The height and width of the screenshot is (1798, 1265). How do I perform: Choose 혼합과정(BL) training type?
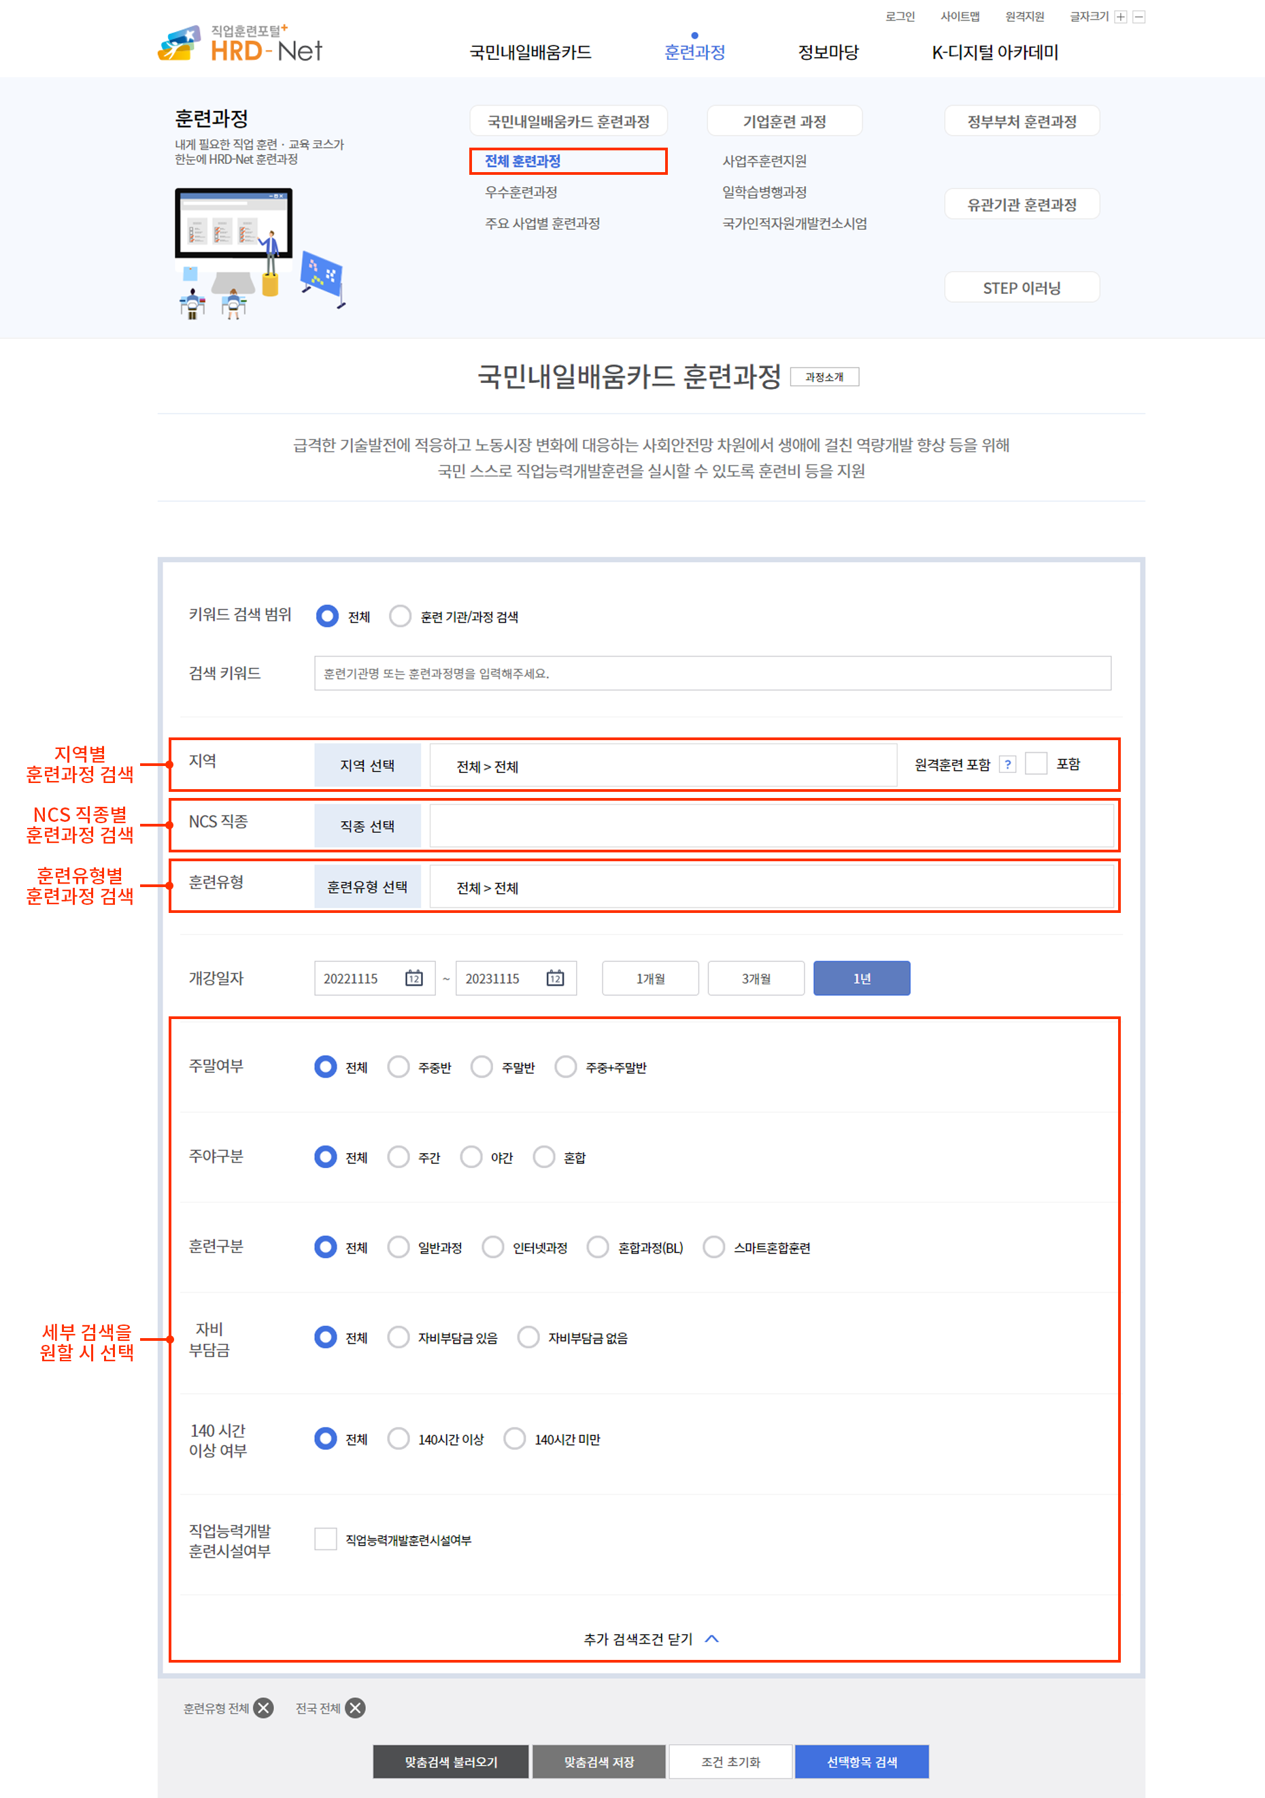click(x=598, y=1247)
